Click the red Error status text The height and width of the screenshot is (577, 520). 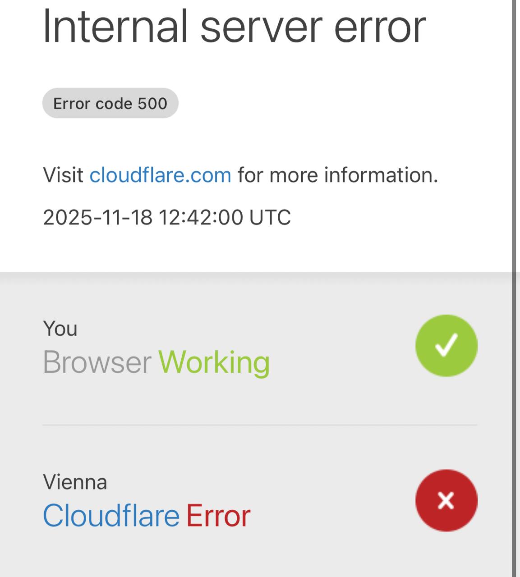pos(218,516)
